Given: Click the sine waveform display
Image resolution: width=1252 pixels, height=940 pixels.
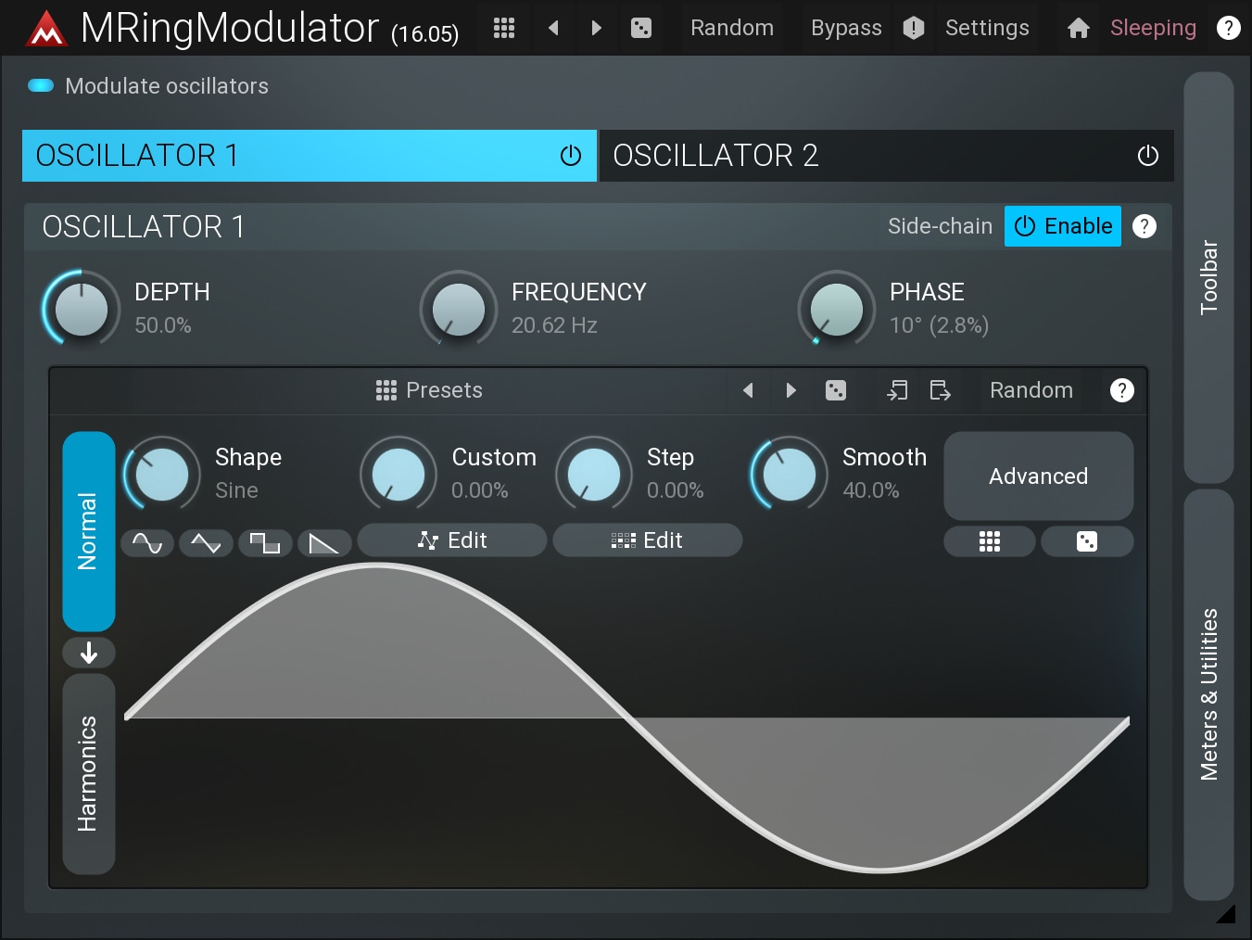Looking at the screenshot, I should coord(627,718).
